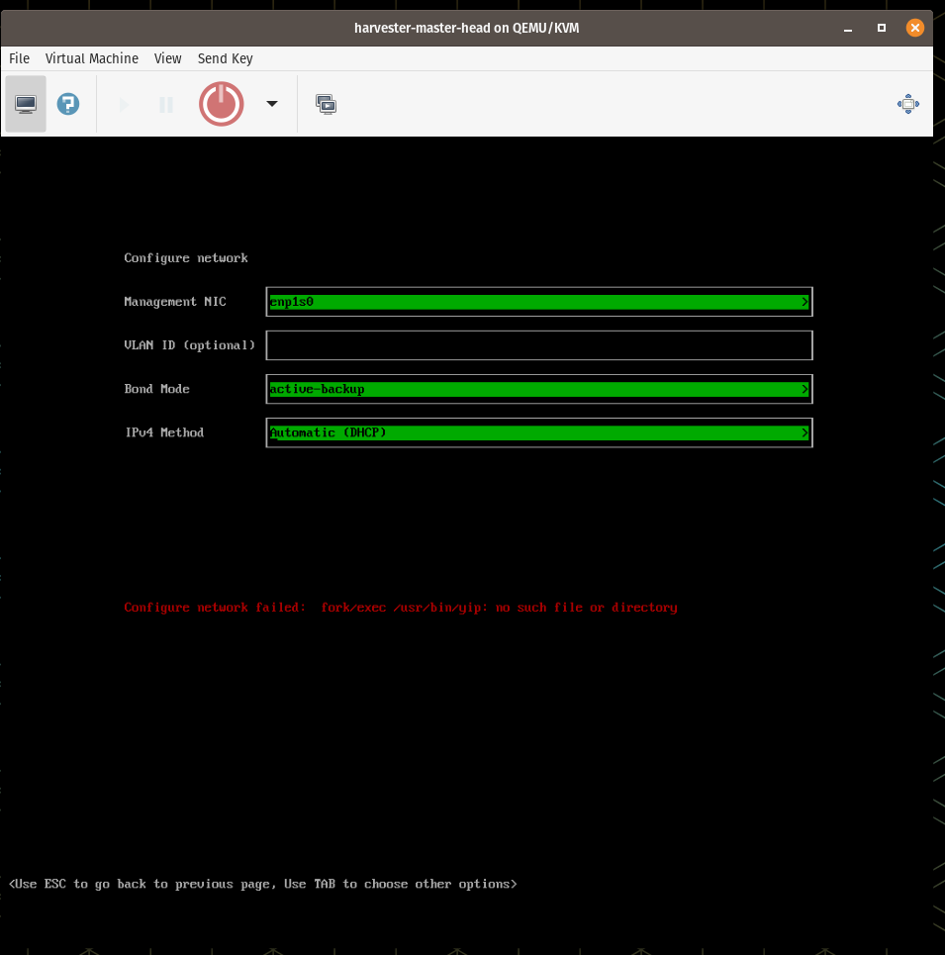The width and height of the screenshot is (945, 955).
Task: Click the VLAN ID (optional) label
Action: [189, 345]
